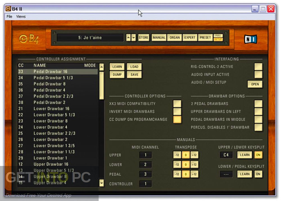Toggle Lower/Pedal keysplit ON
The width and height of the screenshot is (281, 201).
pos(258,174)
